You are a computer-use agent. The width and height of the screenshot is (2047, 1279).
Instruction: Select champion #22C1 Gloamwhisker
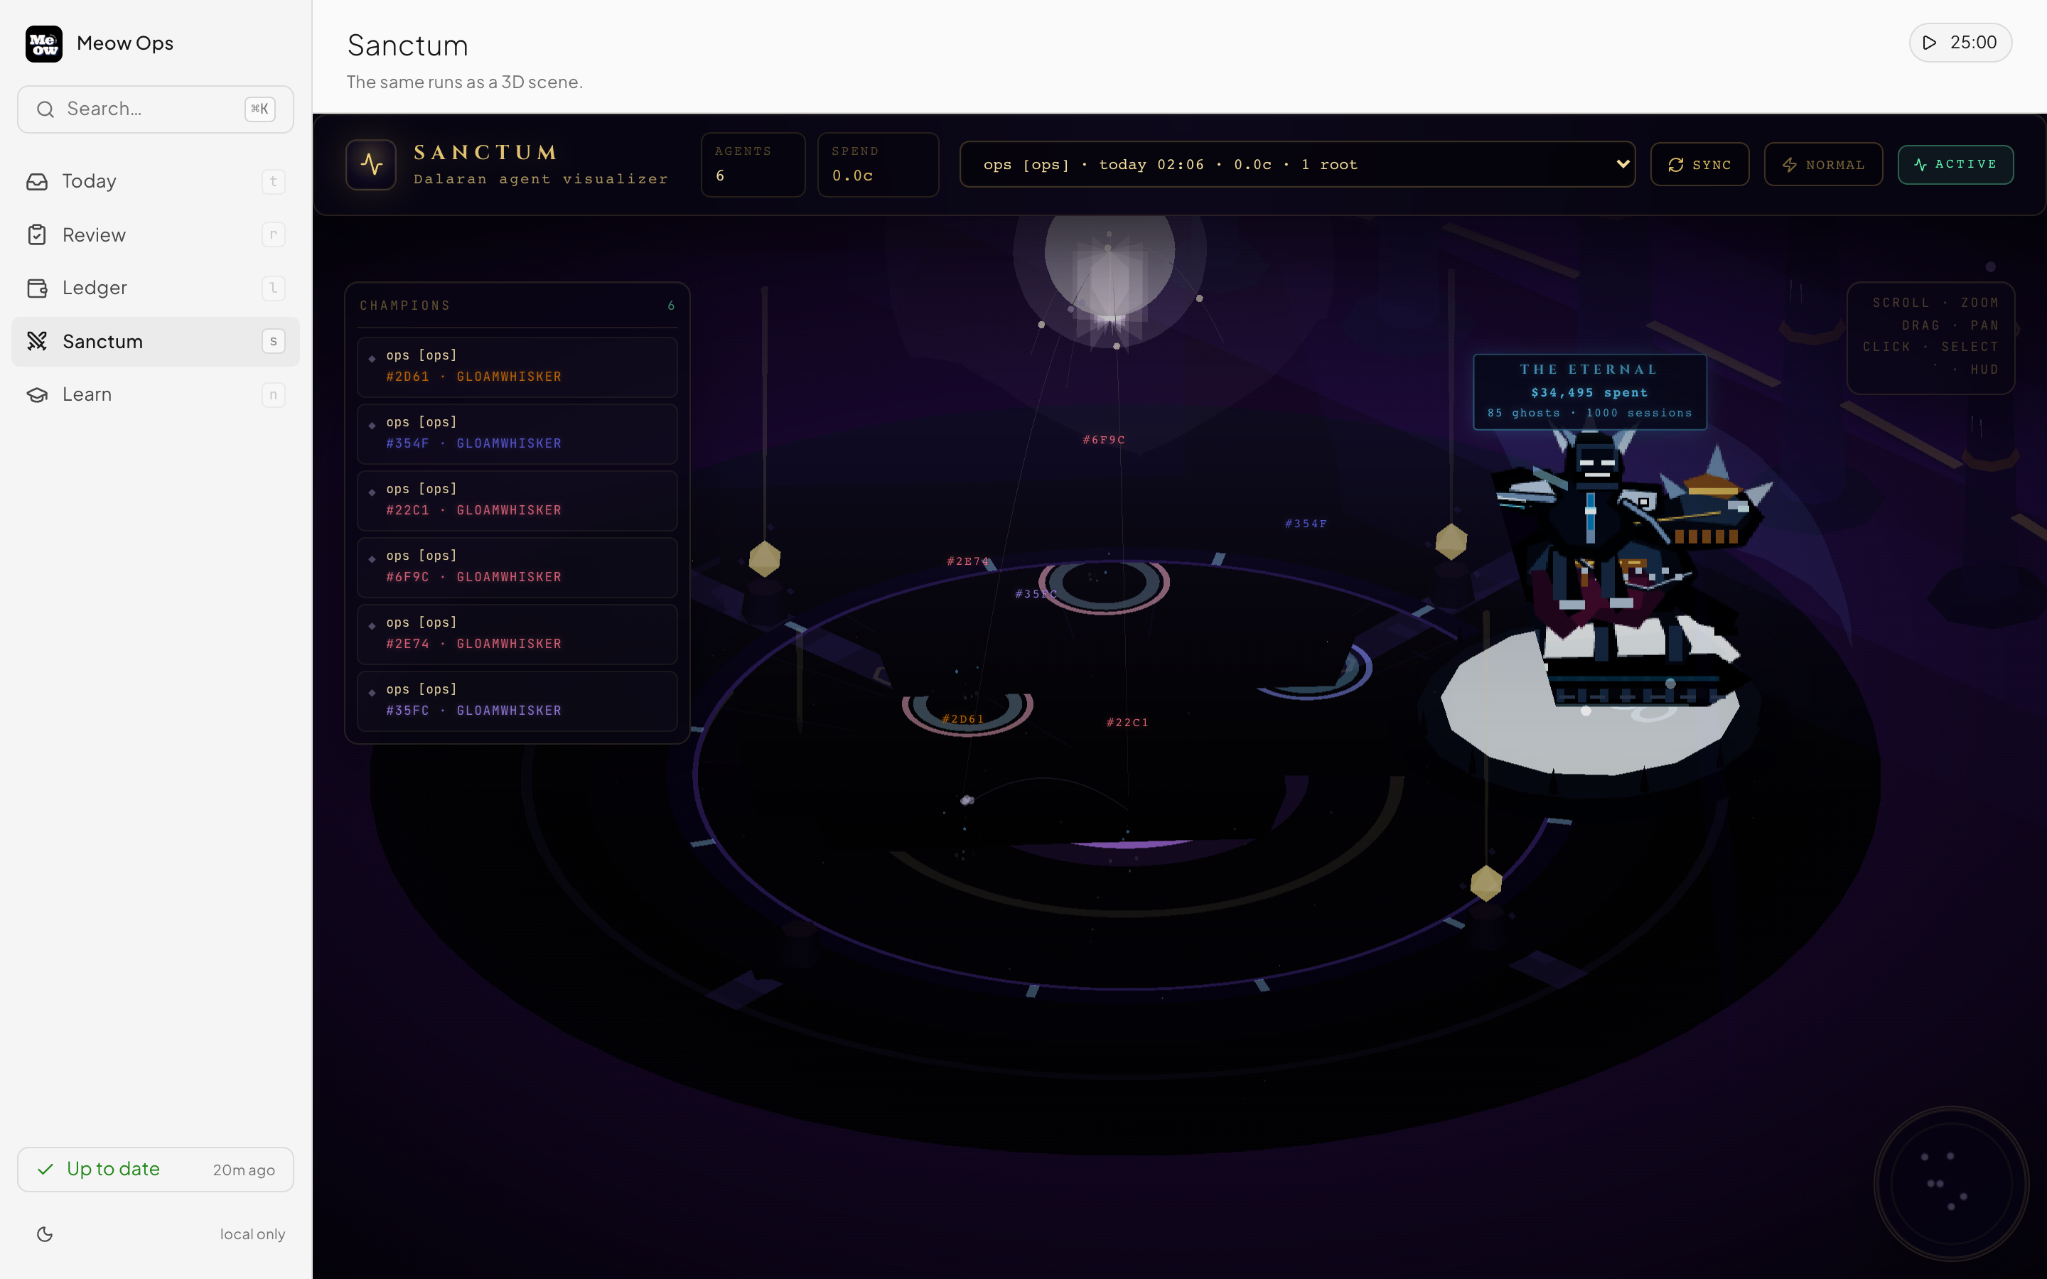[517, 500]
